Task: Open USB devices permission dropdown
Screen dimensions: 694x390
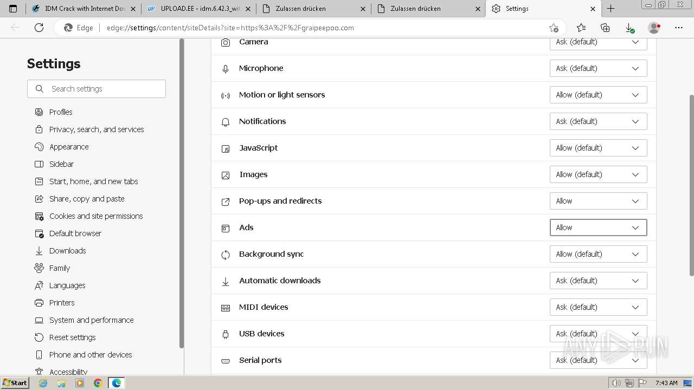Action: point(598,334)
